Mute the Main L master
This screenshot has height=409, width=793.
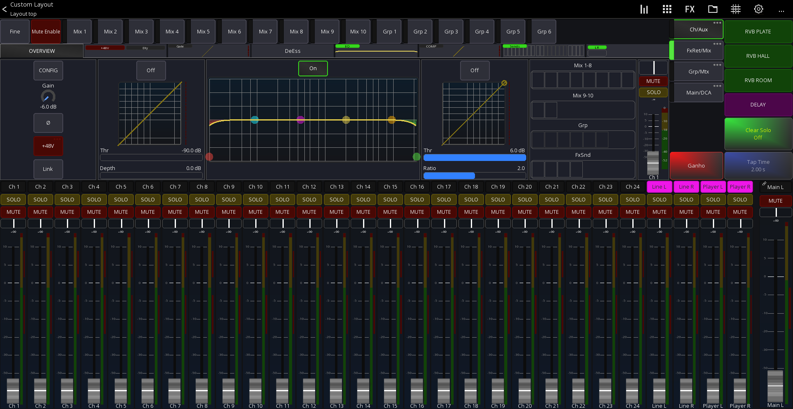[x=776, y=201]
